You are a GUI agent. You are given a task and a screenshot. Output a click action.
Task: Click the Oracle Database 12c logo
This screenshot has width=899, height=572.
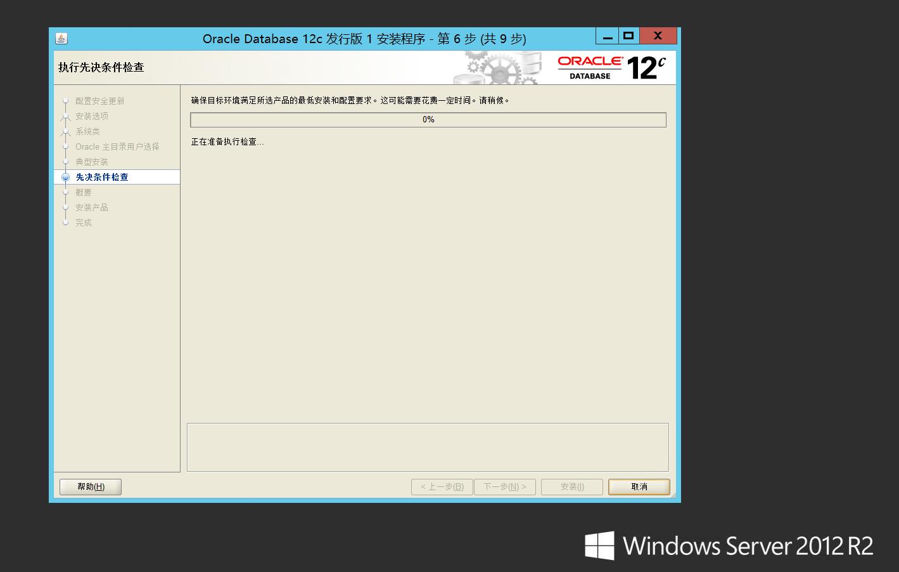click(x=612, y=68)
